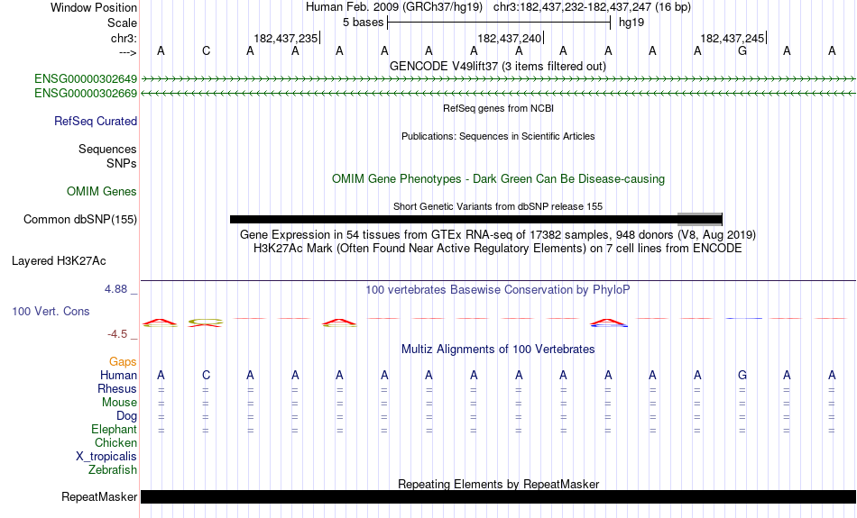The height and width of the screenshot is (518, 857).
Task: Click the G base in the Human alignment row
Action: click(742, 375)
